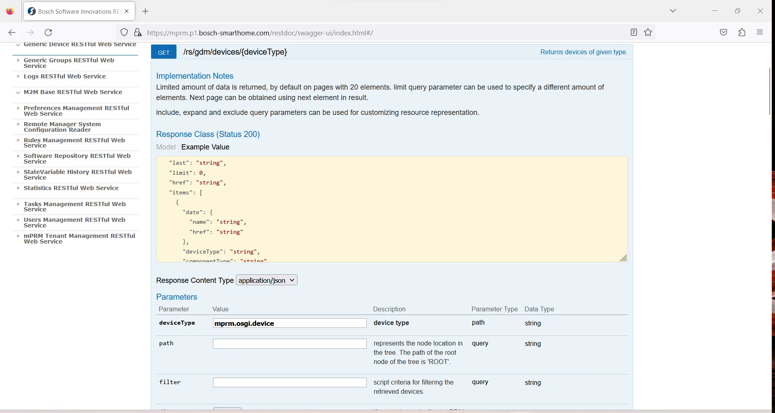Open the Pocket save icon
This screenshot has height=413, width=775.
(x=724, y=33)
